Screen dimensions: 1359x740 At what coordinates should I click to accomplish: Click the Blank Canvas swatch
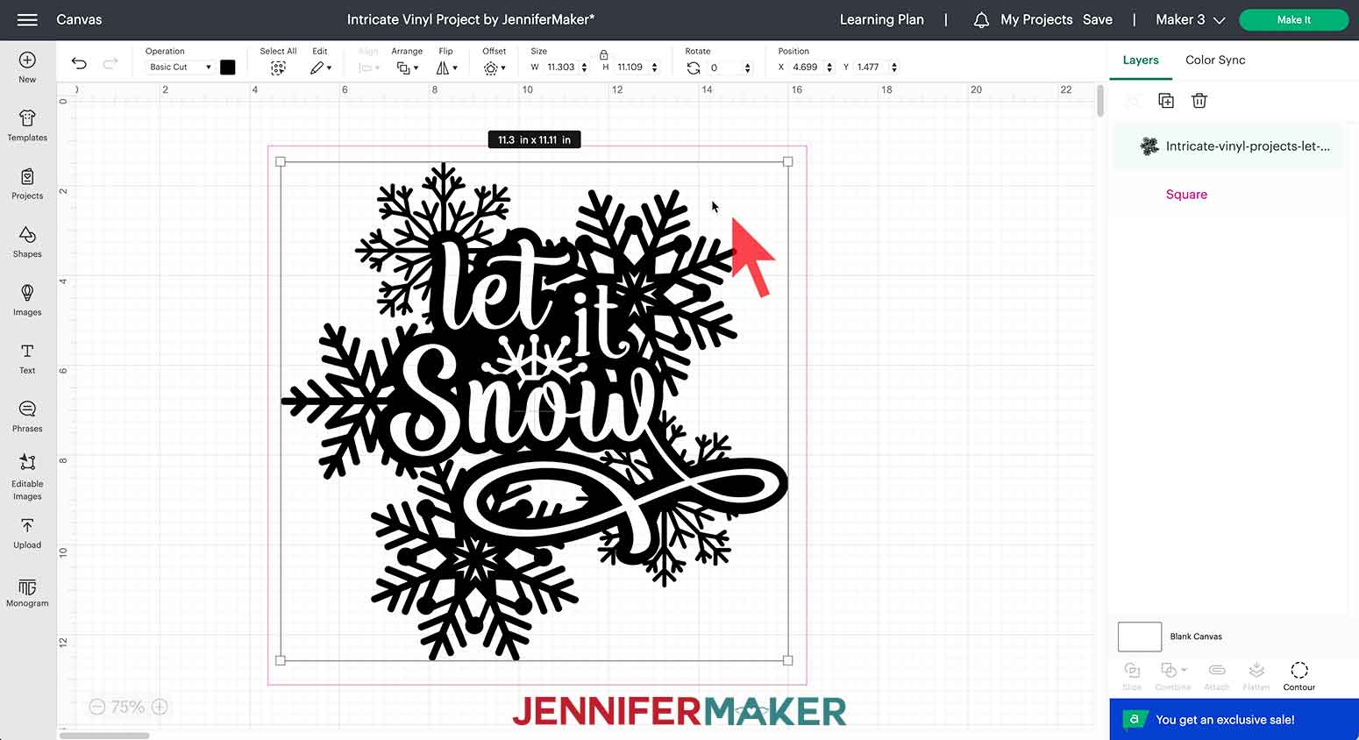pyautogui.click(x=1140, y=637)
